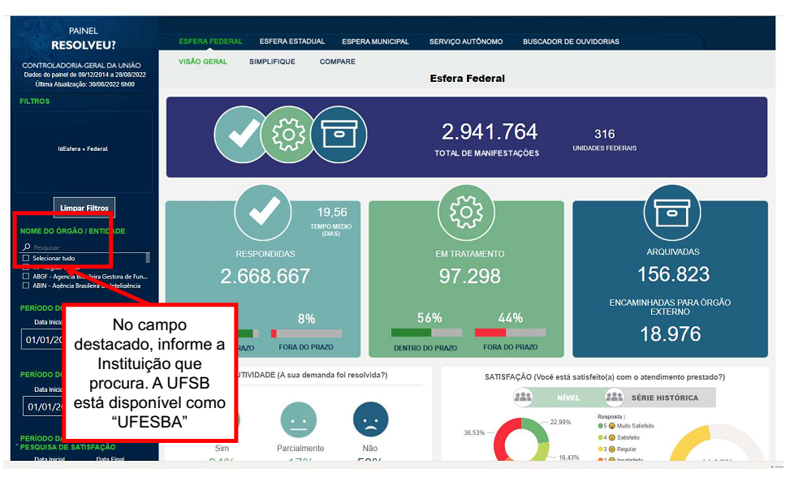Click the 2.941.764 total manifestações figure

pyautogui.click(x=490, y=132)
